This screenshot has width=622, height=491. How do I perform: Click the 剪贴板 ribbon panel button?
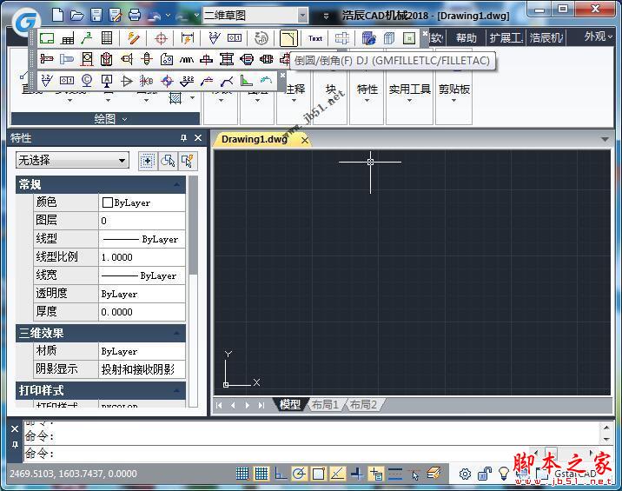453,90
